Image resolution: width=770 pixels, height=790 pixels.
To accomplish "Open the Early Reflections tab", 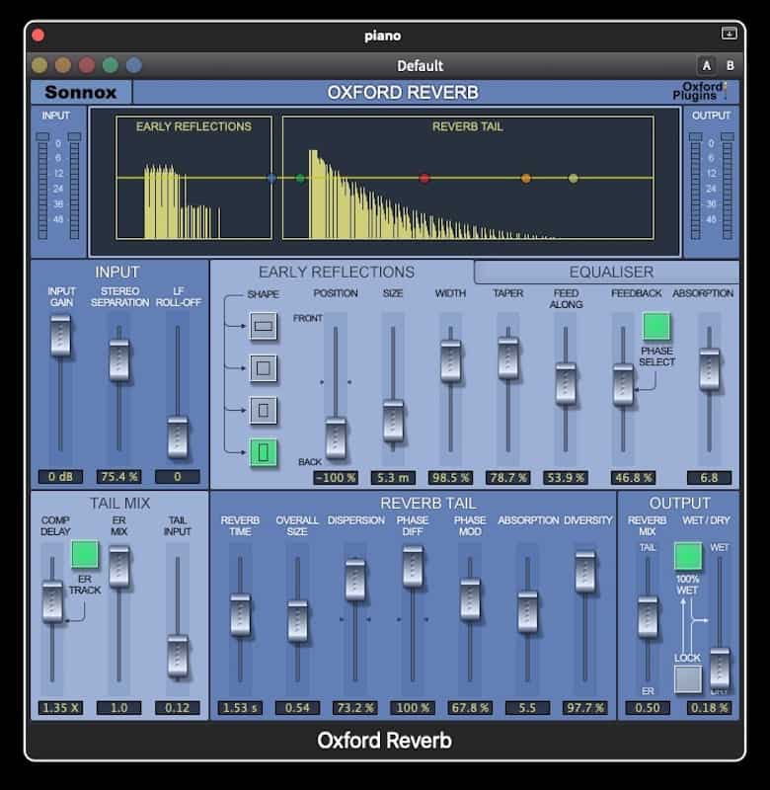I will point(337,273).
